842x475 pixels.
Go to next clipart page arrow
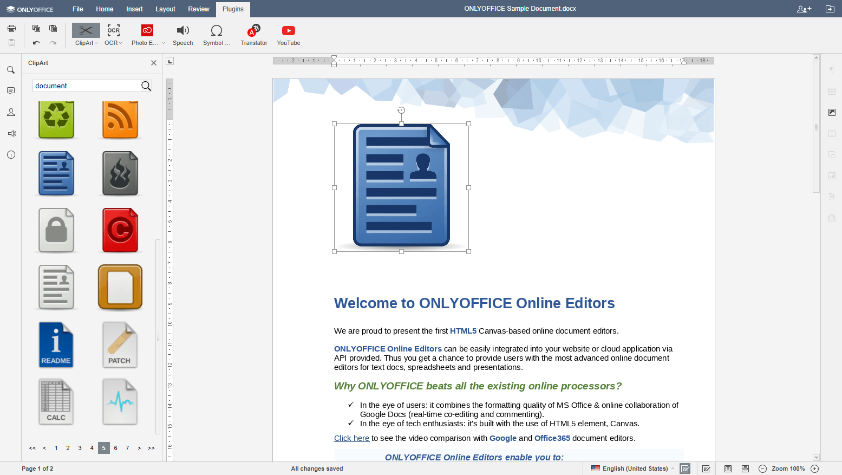pos(139,448)
